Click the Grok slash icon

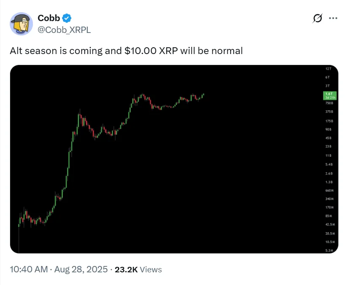317,19
